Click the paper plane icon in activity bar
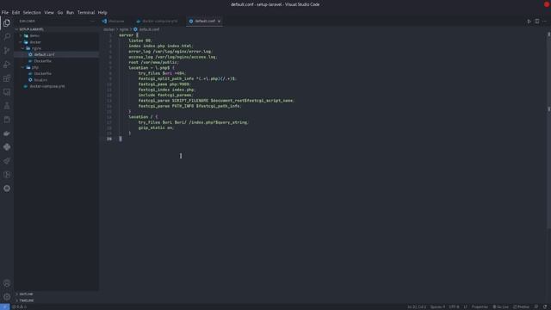The width and height of the screenshot is (551, 310). coord(7,161)
